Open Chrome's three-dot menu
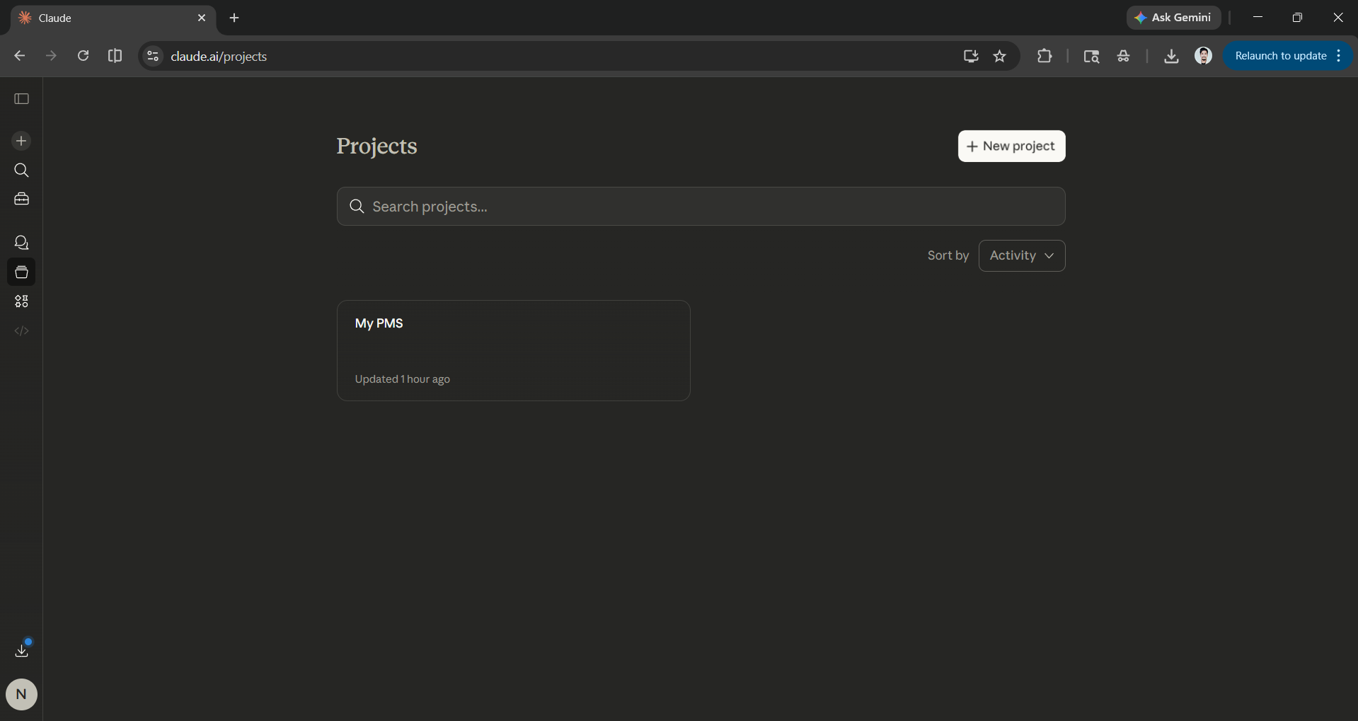1358x721 pixels. click(1339, 56)
